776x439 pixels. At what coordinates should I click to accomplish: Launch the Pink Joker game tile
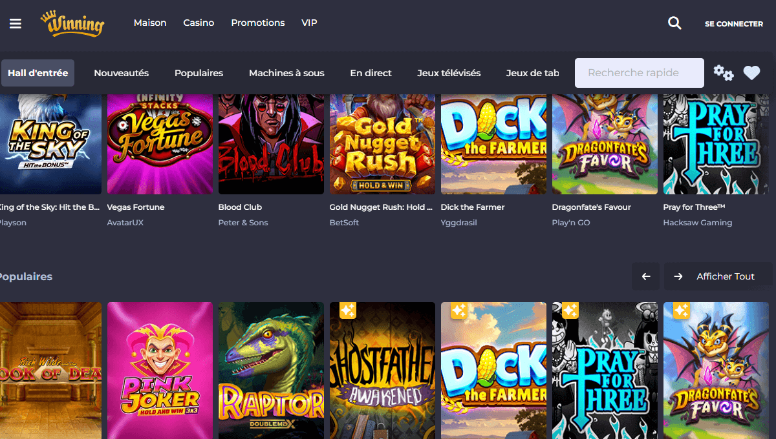point(160,371)
